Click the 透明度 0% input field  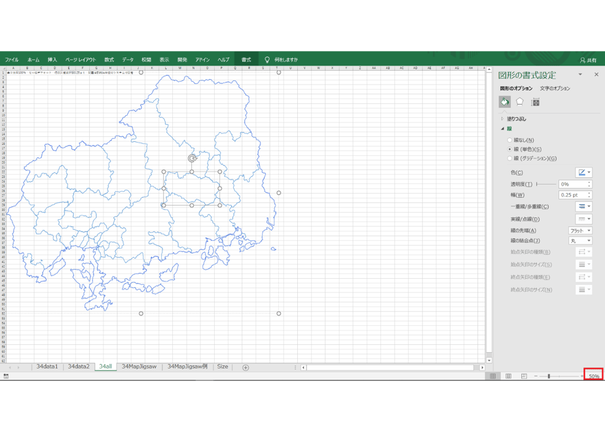click(572, 184)
